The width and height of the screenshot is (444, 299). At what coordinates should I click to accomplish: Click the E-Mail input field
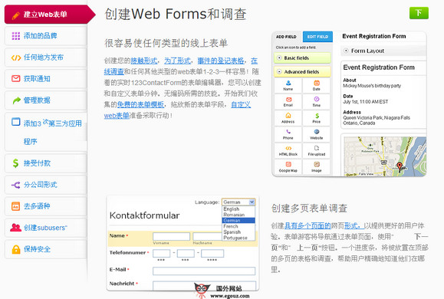pos(204,271)
